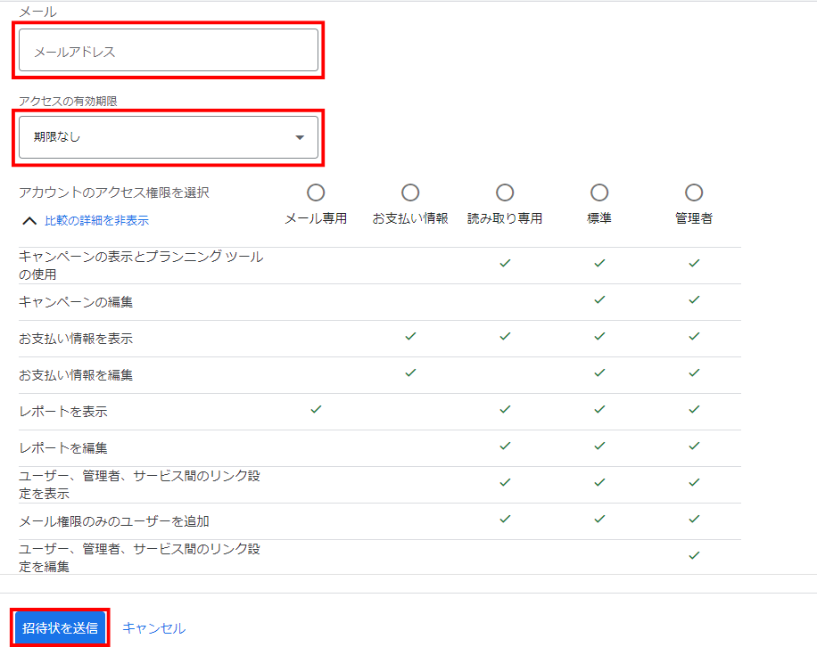
Task: Click the キャンセル row label キャンペーンの編集
Action: click(76, 302)
